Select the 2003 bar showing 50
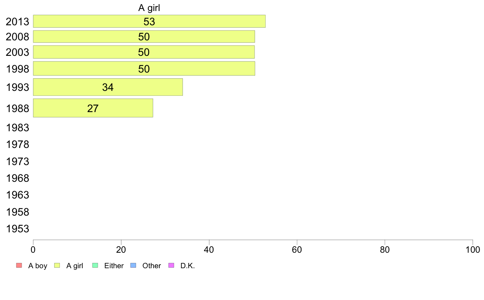 pyautogui.click(x=144, y=52)
